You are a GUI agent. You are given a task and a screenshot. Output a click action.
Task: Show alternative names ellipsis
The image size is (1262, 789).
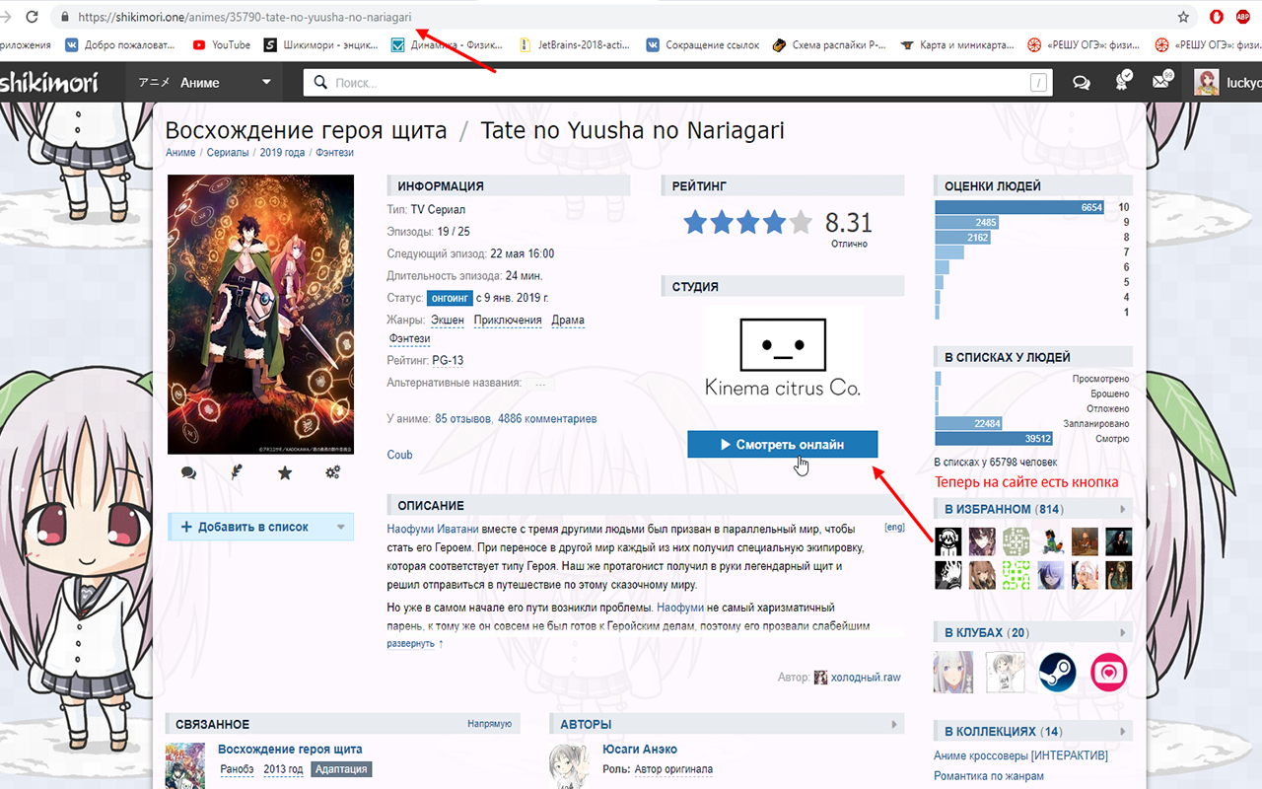[x=539, y=383]
